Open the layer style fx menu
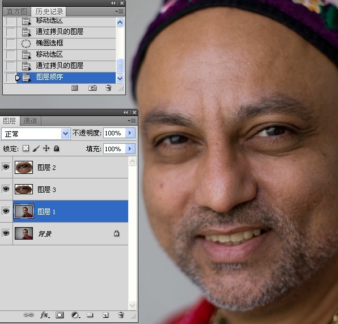The height and width of the screenshot is (324, 338). [45, 315]
